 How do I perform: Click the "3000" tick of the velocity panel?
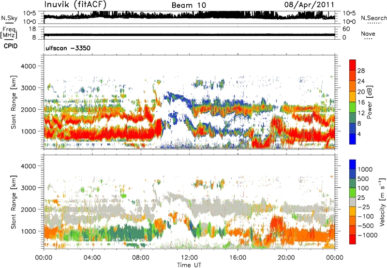point(28,188)
